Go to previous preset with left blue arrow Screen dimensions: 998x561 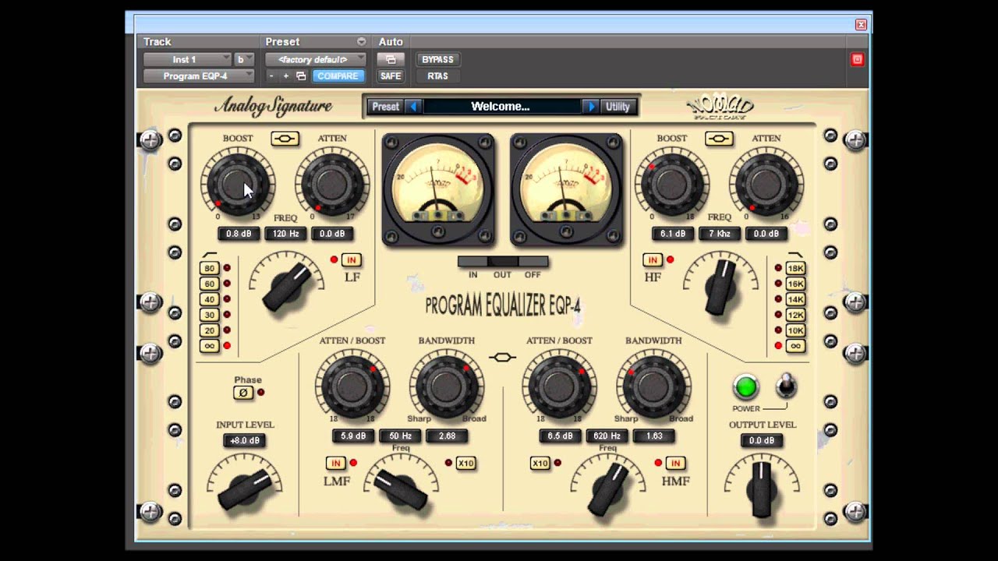[x=414, y=107]
